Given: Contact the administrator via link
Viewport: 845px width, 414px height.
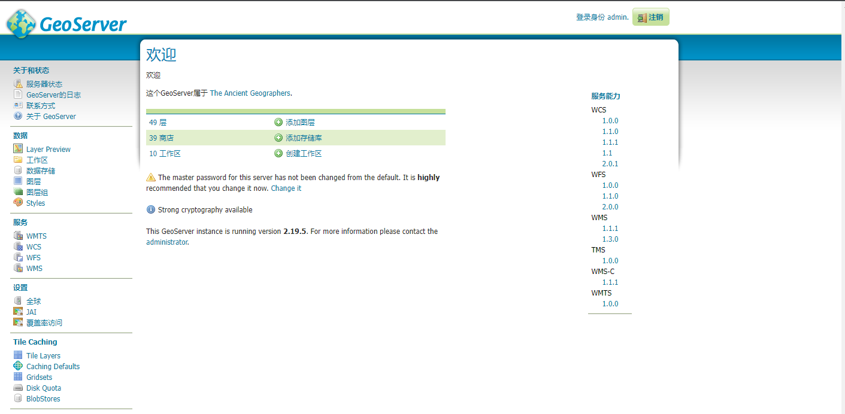Looking at the screenshot, I should [166, 242].
